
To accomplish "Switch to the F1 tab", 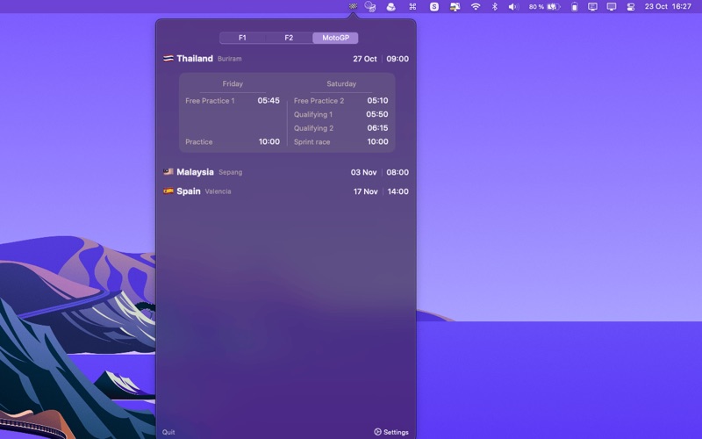I will point(242,38).
